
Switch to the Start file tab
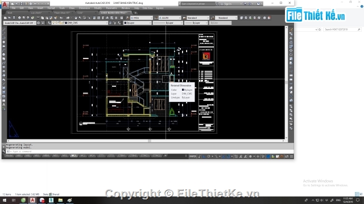point(10,12)
